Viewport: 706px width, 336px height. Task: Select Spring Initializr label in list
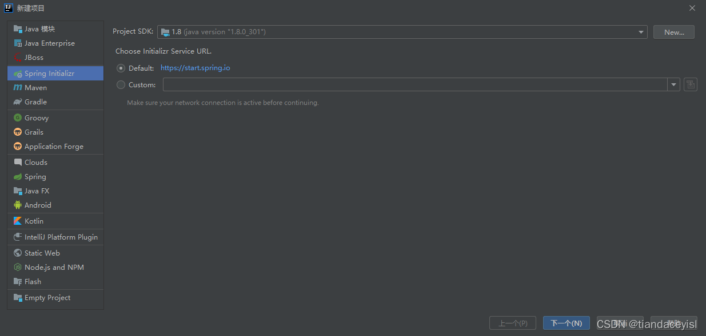tap(49, 74)
